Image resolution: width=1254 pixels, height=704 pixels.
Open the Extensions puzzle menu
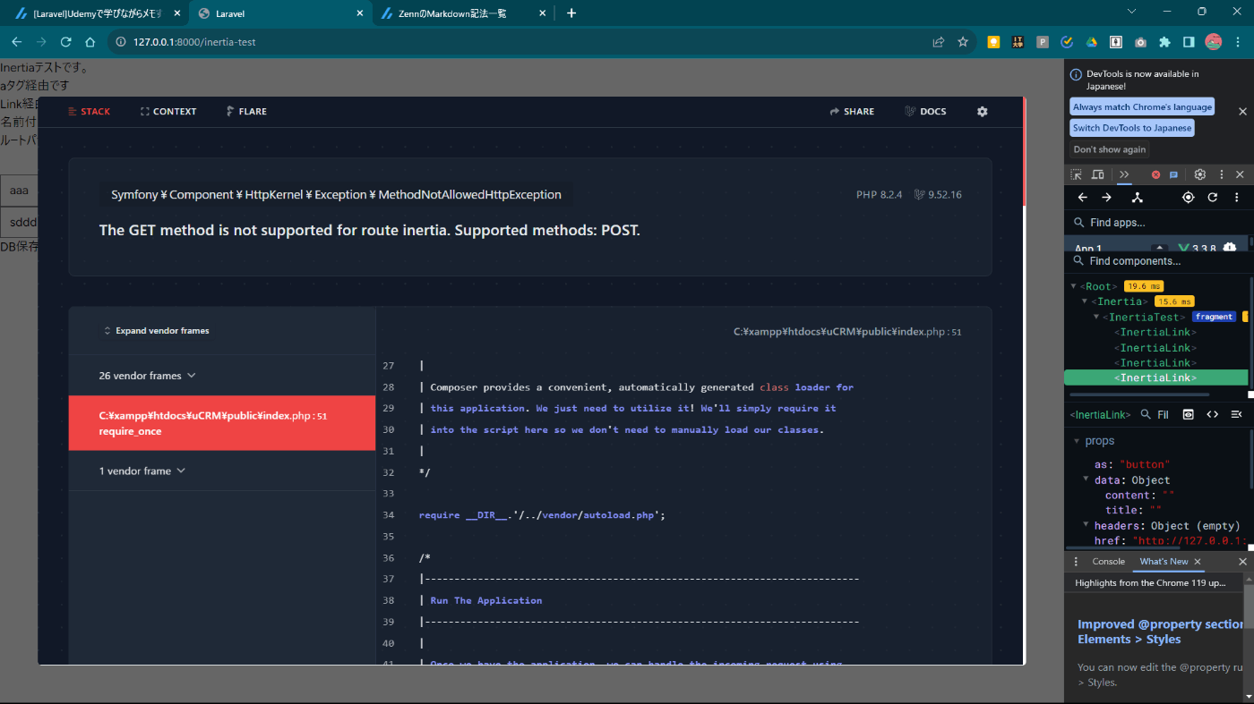[x=1164, y=42]
